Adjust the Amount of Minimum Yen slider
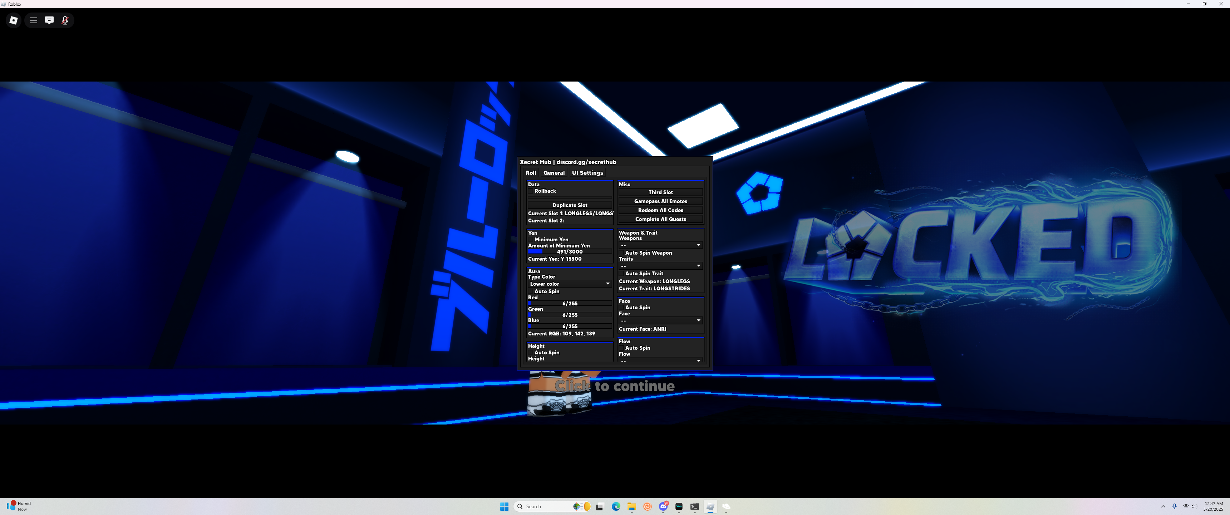1230x515 pixels. (x=570, y=252)
